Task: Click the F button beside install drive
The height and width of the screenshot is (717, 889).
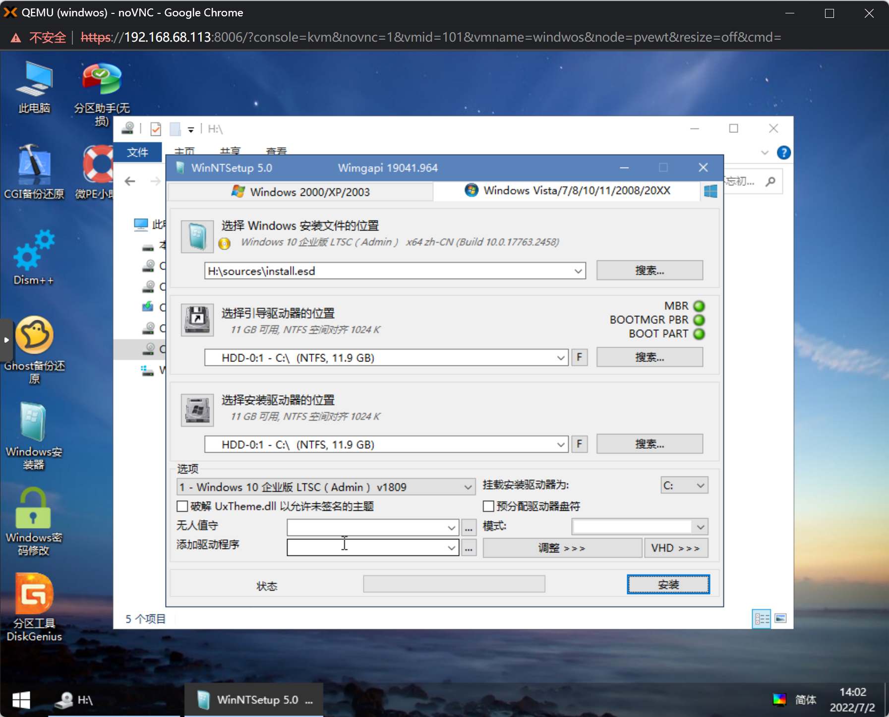Action: 580,444
